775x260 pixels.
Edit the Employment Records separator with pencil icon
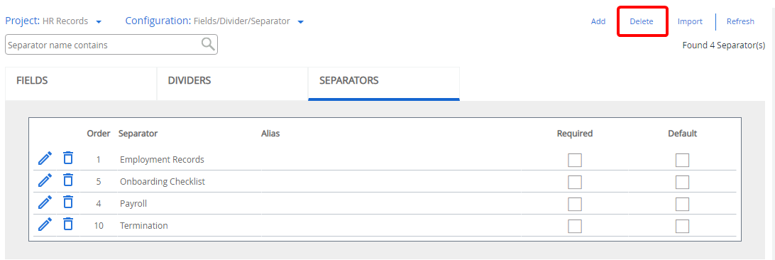click(x=45, y=158)
